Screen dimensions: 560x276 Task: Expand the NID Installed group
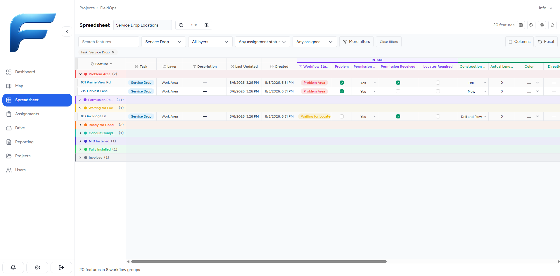click(80, 141)
